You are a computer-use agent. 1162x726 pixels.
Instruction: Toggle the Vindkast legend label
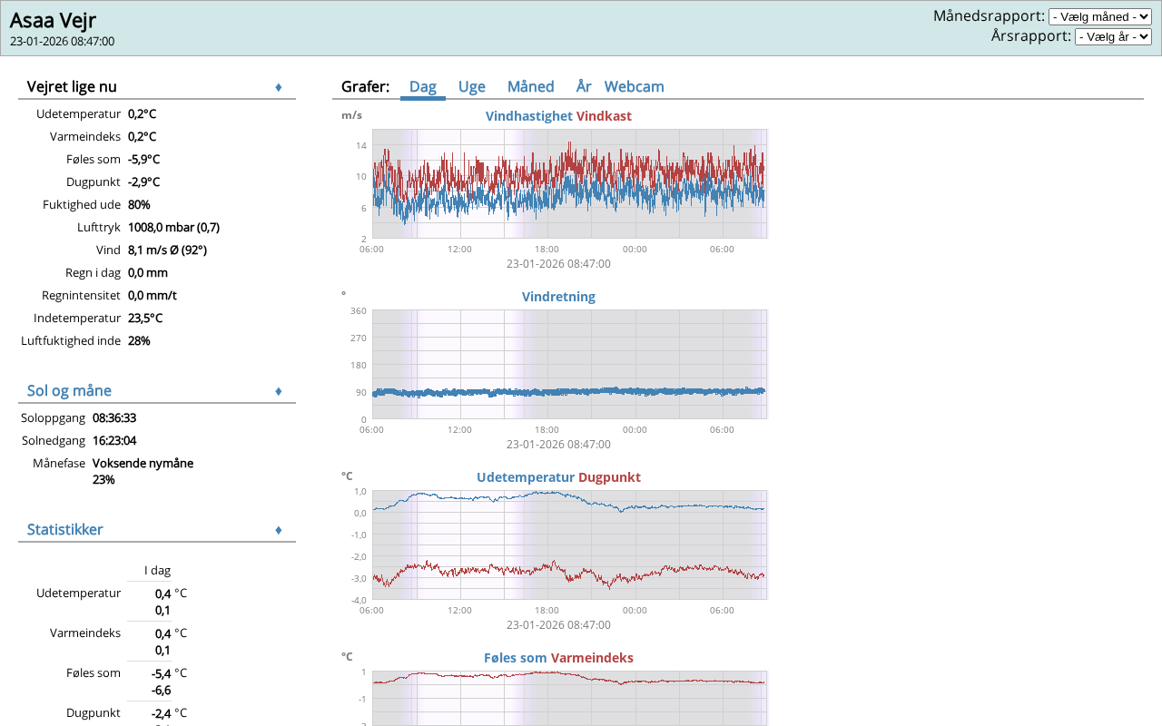coord(604,116)
